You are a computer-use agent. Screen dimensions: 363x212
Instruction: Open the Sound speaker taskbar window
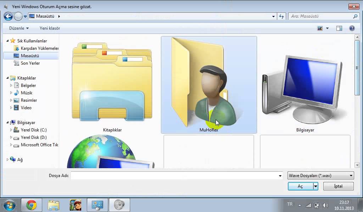pos(119,205)
